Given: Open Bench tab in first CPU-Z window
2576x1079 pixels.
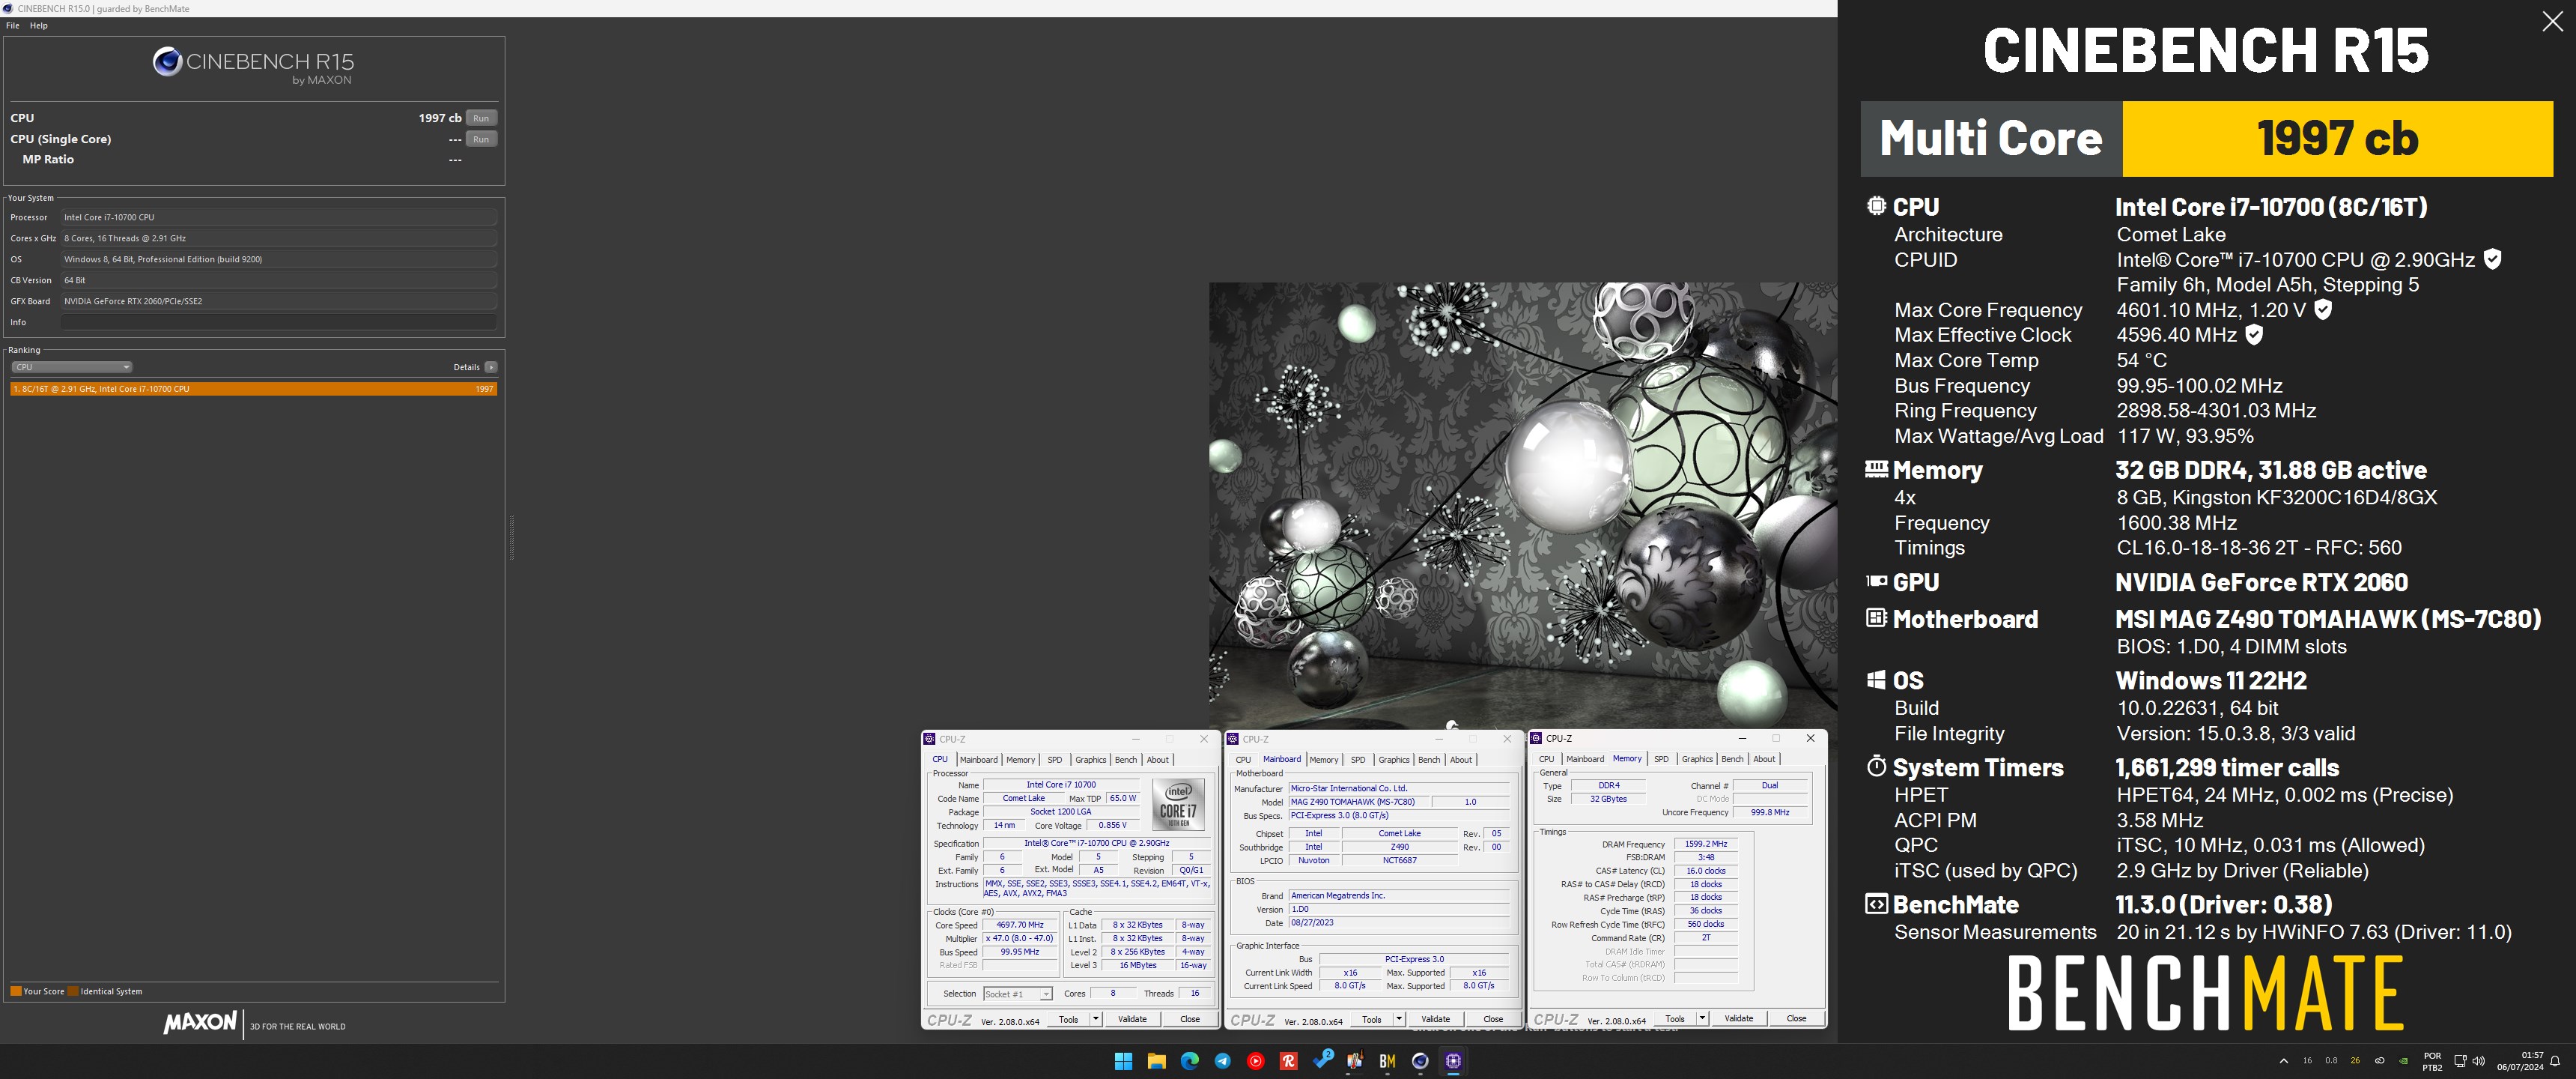Looking at the screenshot, I should (1126, 760).
